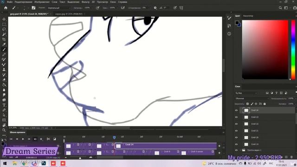Toggle timeline audio mute button

click(35, 139)
